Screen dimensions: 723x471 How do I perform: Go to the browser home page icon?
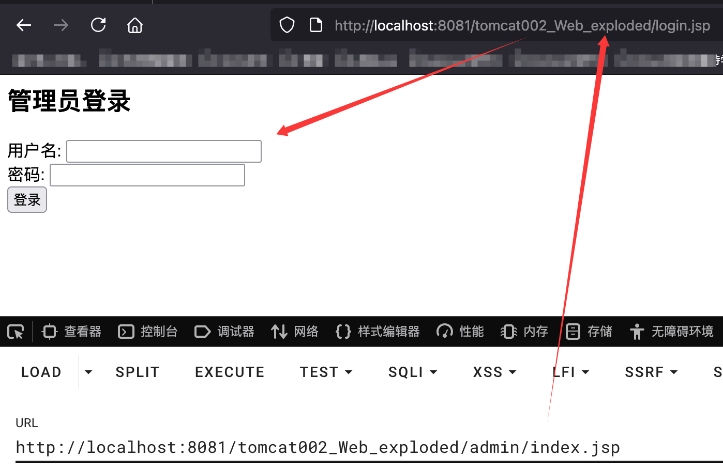(x=135, y=25)
